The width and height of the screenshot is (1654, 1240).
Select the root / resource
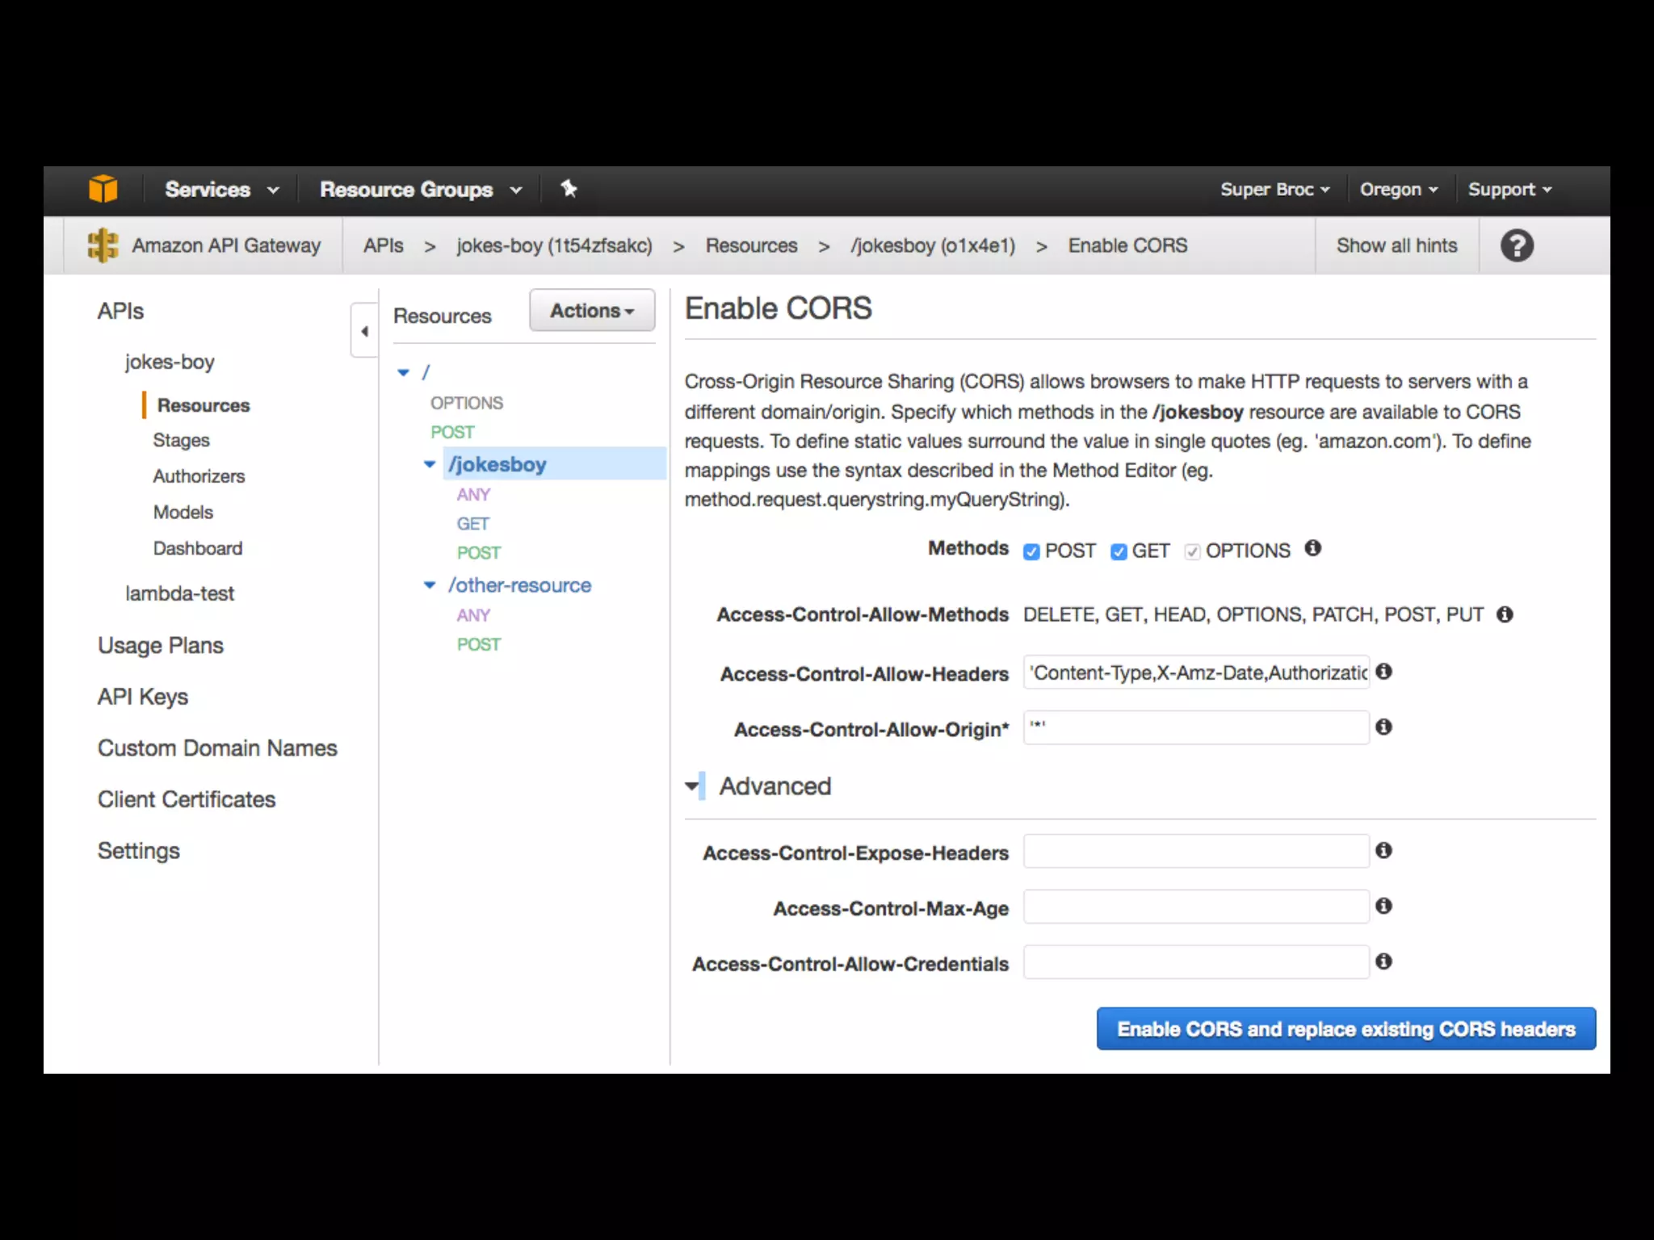426,372
